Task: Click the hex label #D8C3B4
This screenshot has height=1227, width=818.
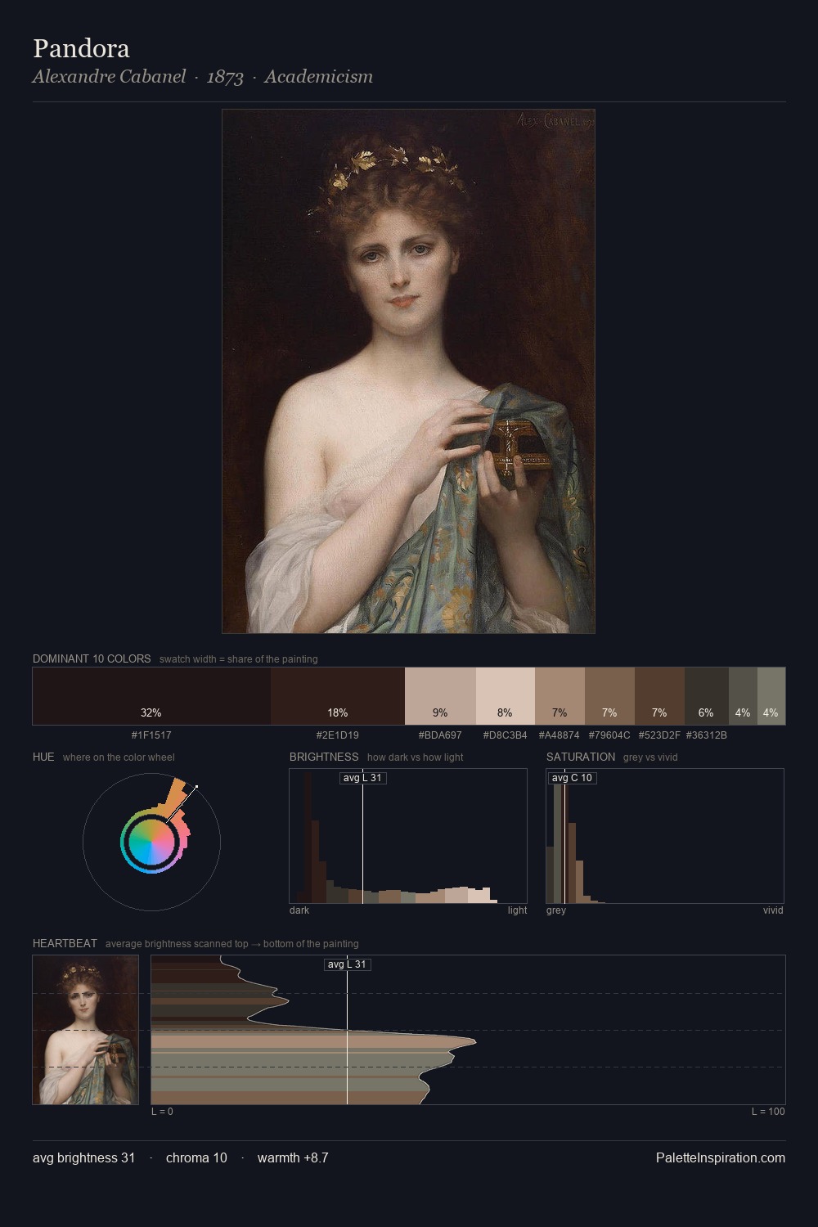Action: (506, 735)
